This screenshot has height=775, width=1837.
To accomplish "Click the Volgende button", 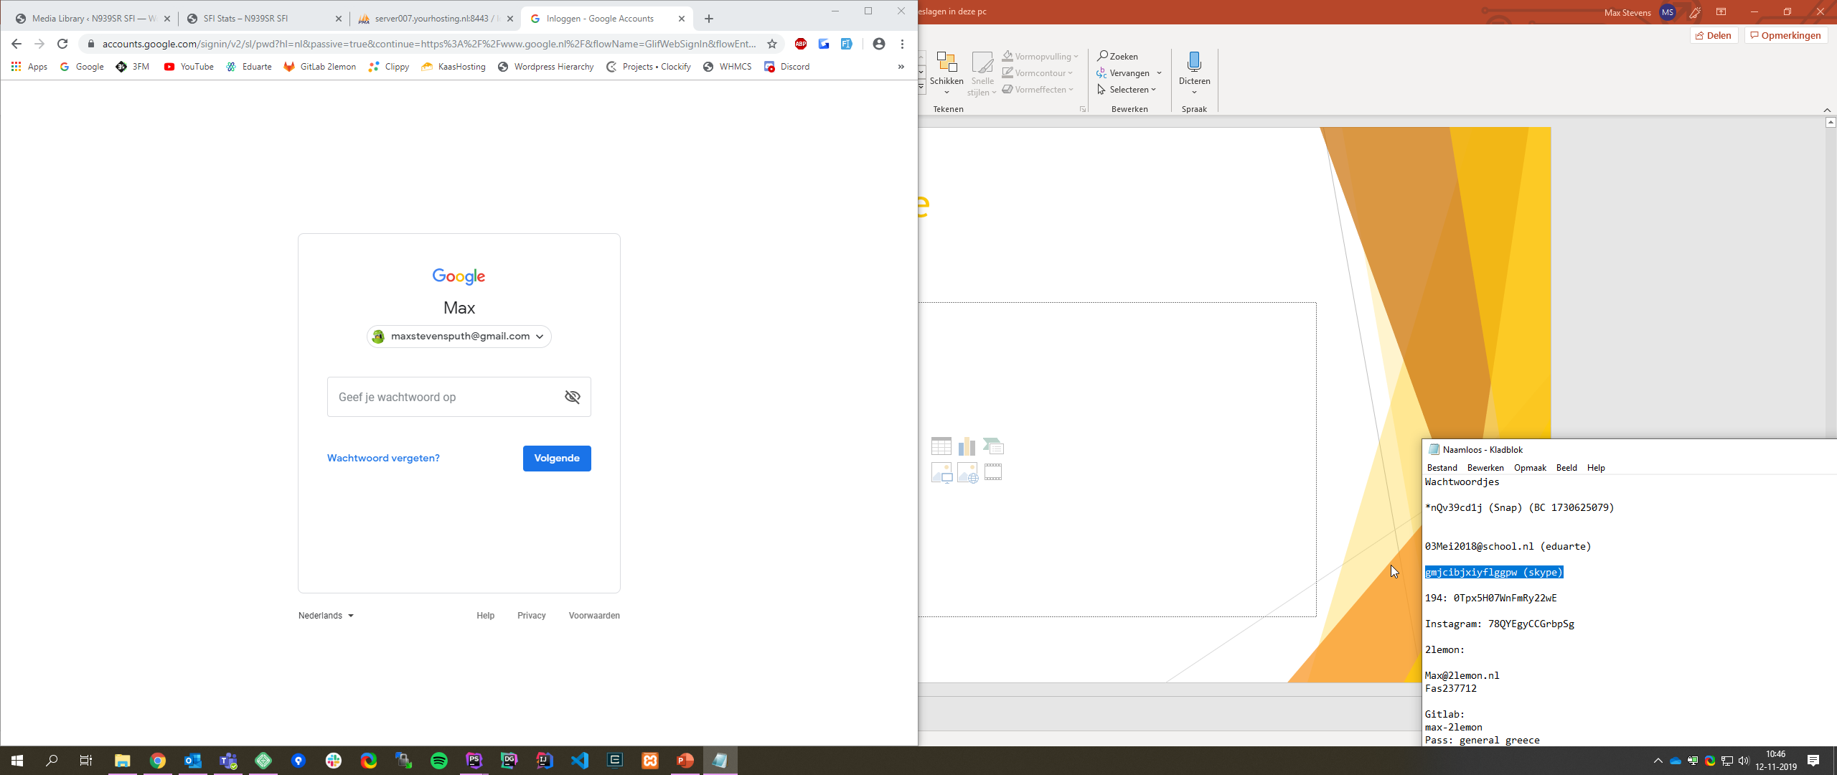I will 556,459.
